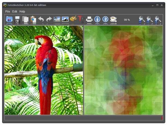The height and width of the screenshot is (126, 167).
Task: Open a picture with the folder icon
Action: [9, 19]
